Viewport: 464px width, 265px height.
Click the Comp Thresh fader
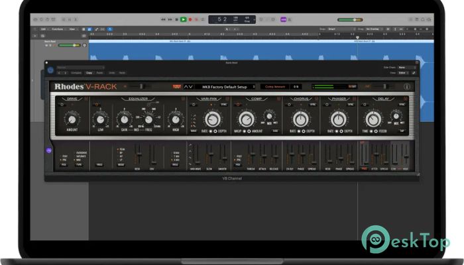pyautogui.click(x=251, y=155)
